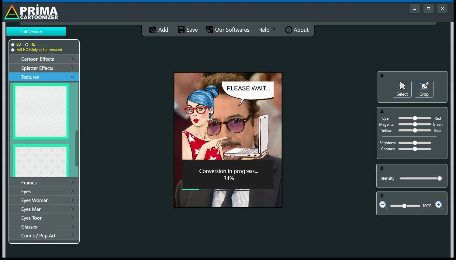Collapse the Textures section
456x260 pixels.
tap(44, 77)
